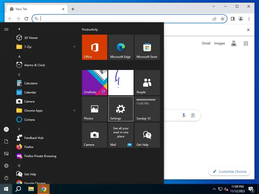Open the Mail tile
This screenshot has width=259, height=194.
121,135
